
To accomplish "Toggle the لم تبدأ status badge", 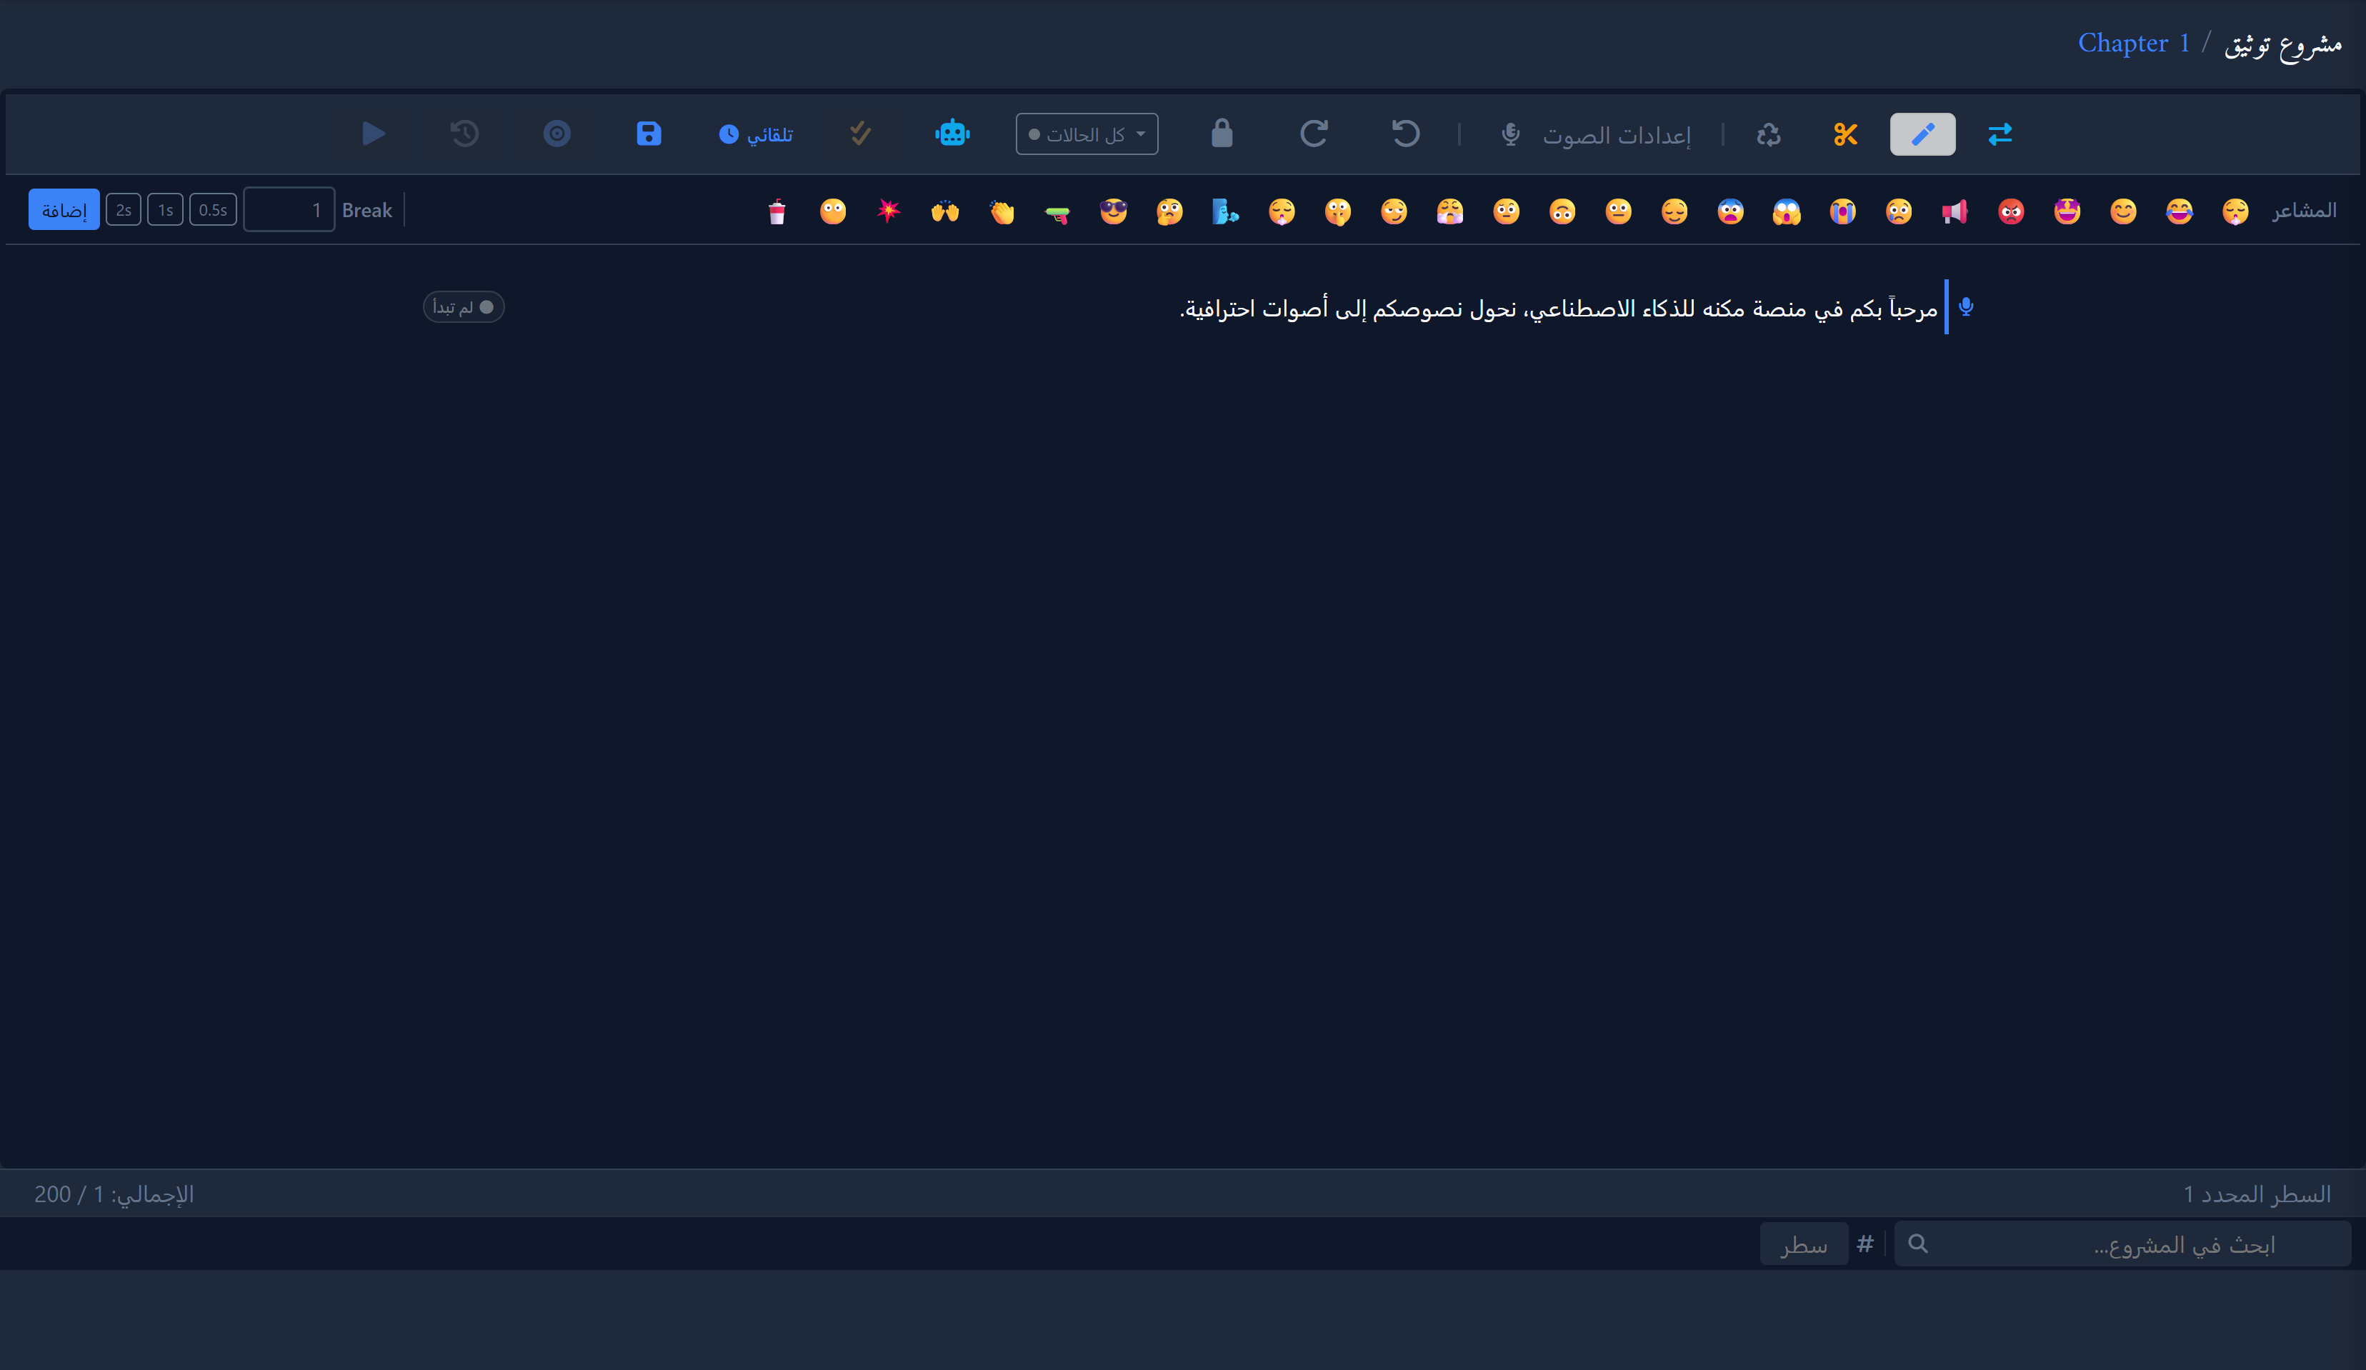I will [x=464, y=307].
